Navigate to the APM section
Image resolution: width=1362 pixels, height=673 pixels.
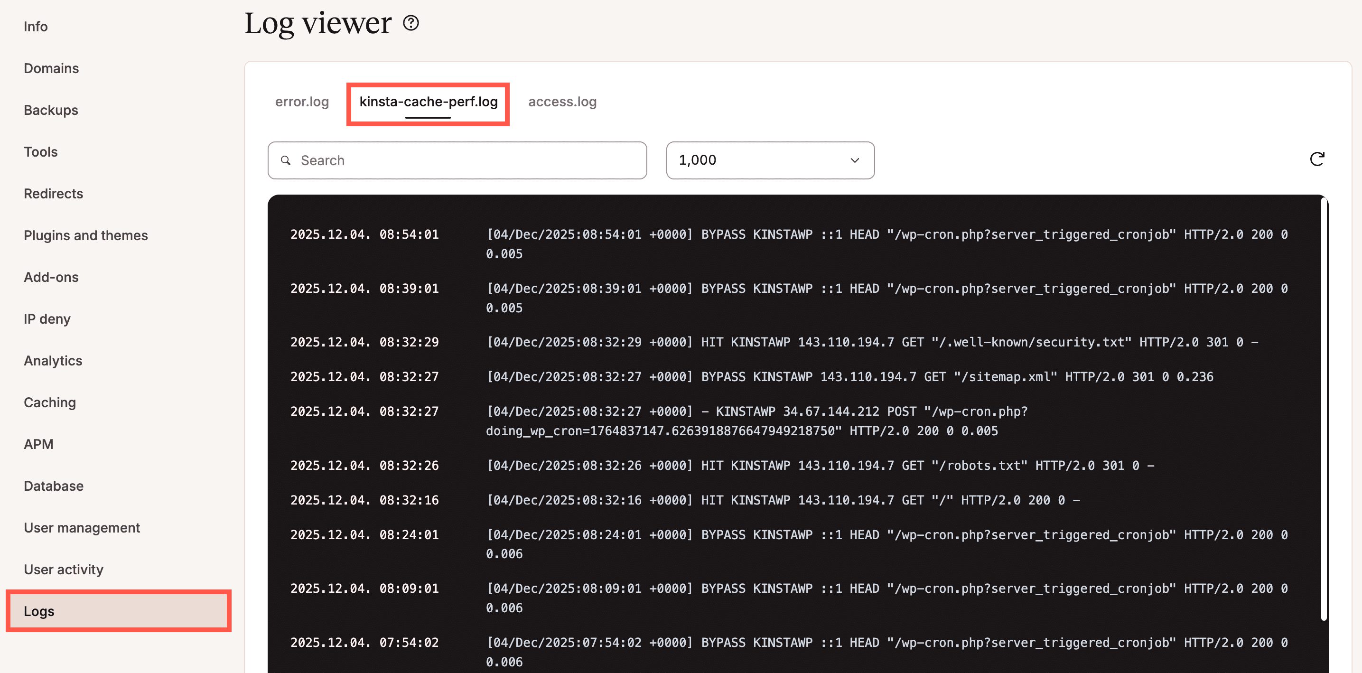[38, 444]
